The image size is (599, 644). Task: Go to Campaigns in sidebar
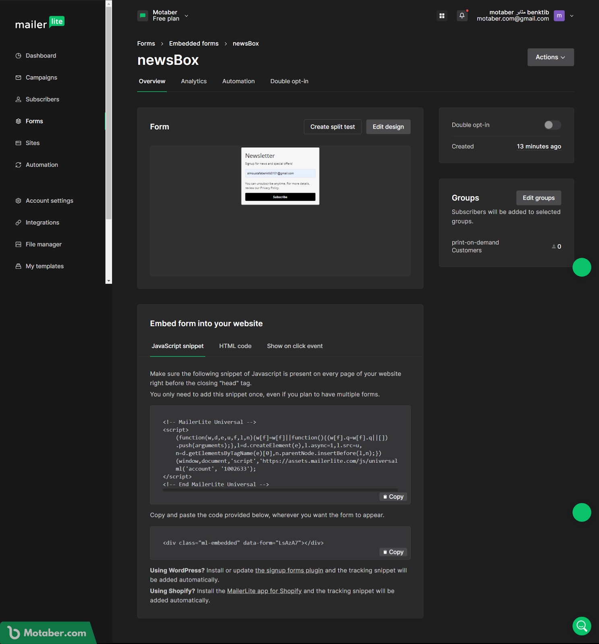41,77
